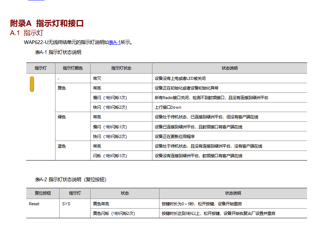The height and width of the screenshot is (233, 330).
Task: Click the 蓝色 color cell
Action: (x=73, y=151)
